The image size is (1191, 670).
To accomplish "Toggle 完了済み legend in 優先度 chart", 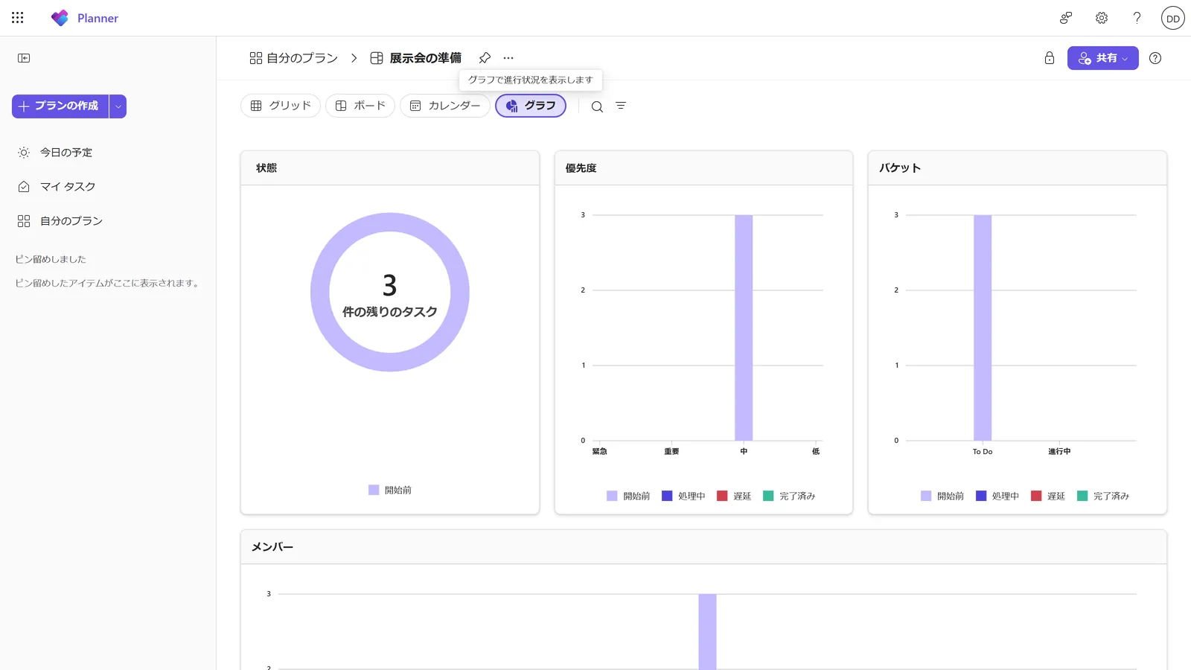I will point(789,496).
